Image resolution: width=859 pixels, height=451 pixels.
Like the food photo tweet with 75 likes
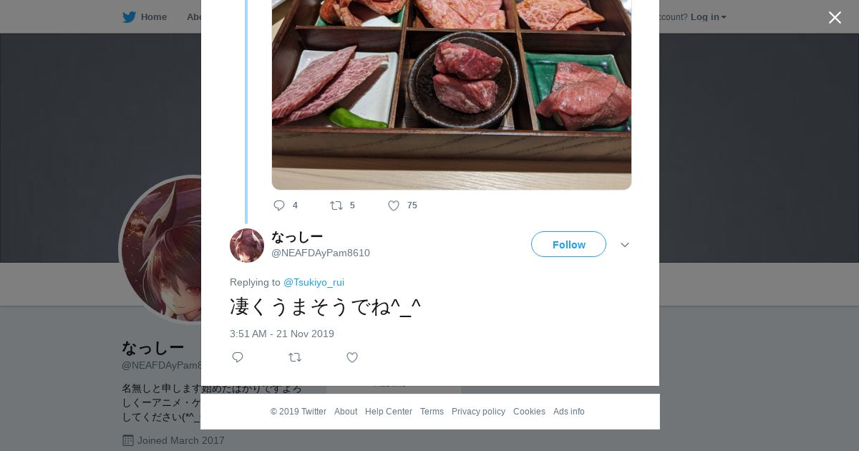pyautogui.click(x=394, y=205)
